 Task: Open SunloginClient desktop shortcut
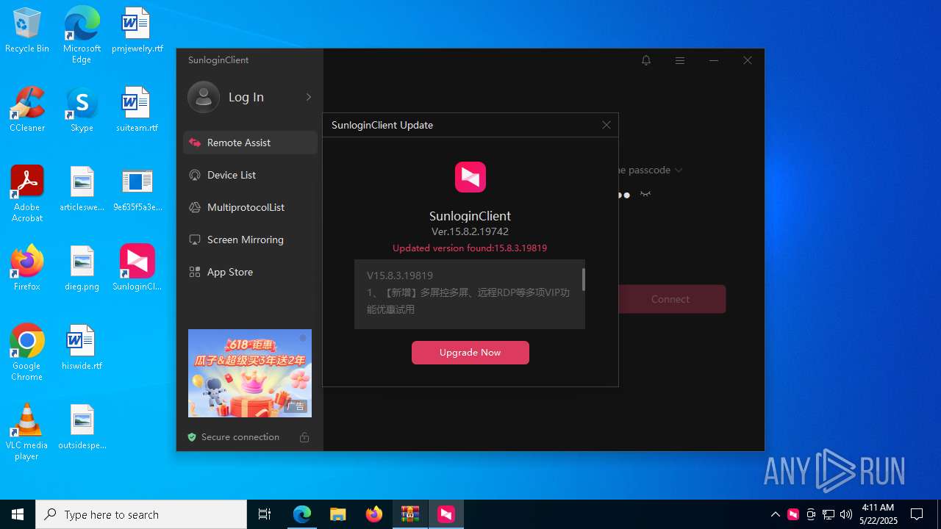pos(137,269)
